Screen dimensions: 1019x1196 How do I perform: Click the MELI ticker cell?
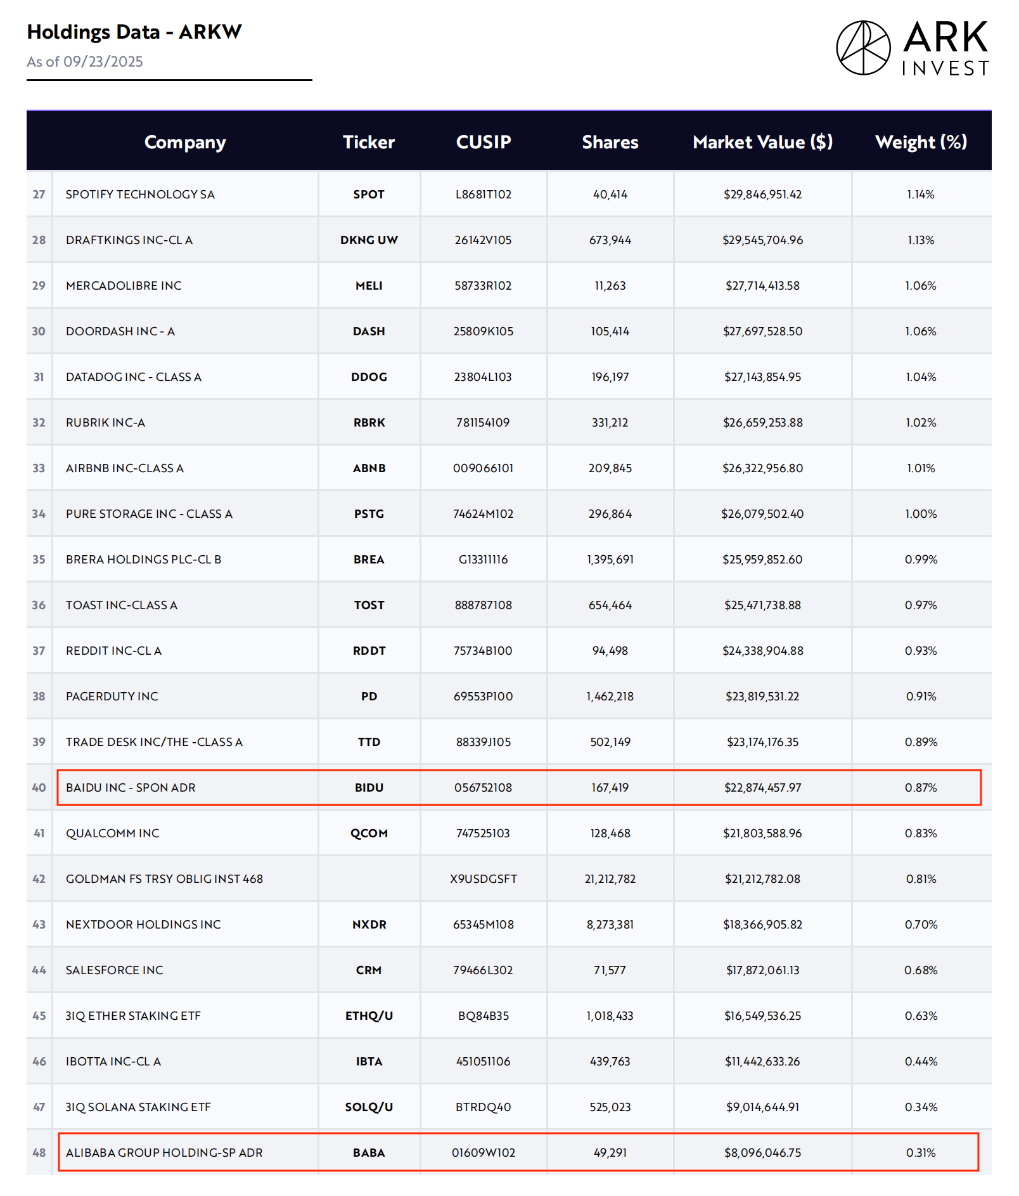pyautogui.click(x=369, y=286)
